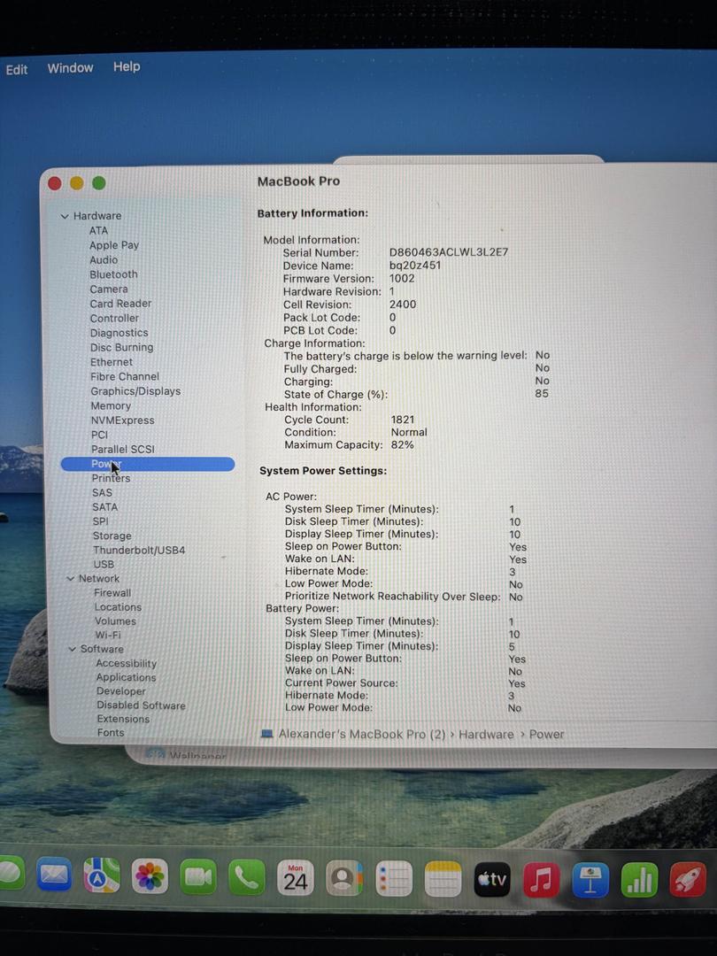The height and width of the screenshot is (956, 717).
Task: Open the Help menu
Action: click(127, 66)
